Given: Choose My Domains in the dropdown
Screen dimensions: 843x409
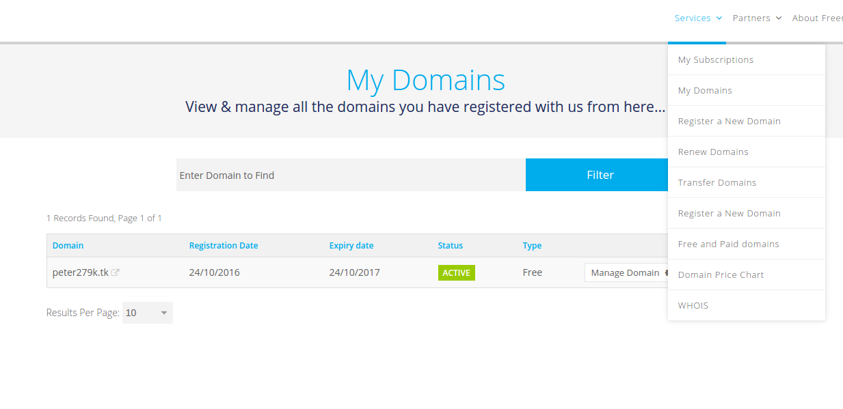Looking at the screenshot, I should (704, 91).
